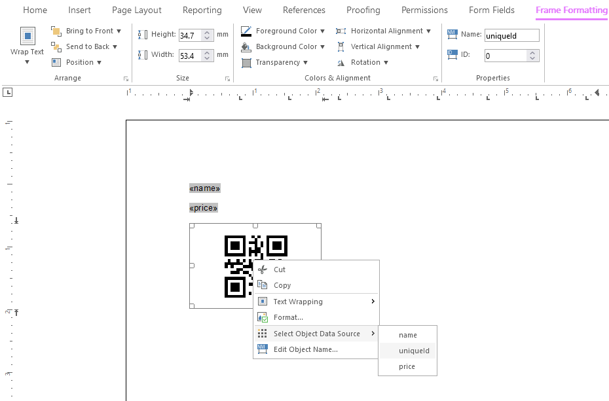Choose Edit Object Name... menu entry
This screenshot has width=609, height=401.
pos(316,349)
